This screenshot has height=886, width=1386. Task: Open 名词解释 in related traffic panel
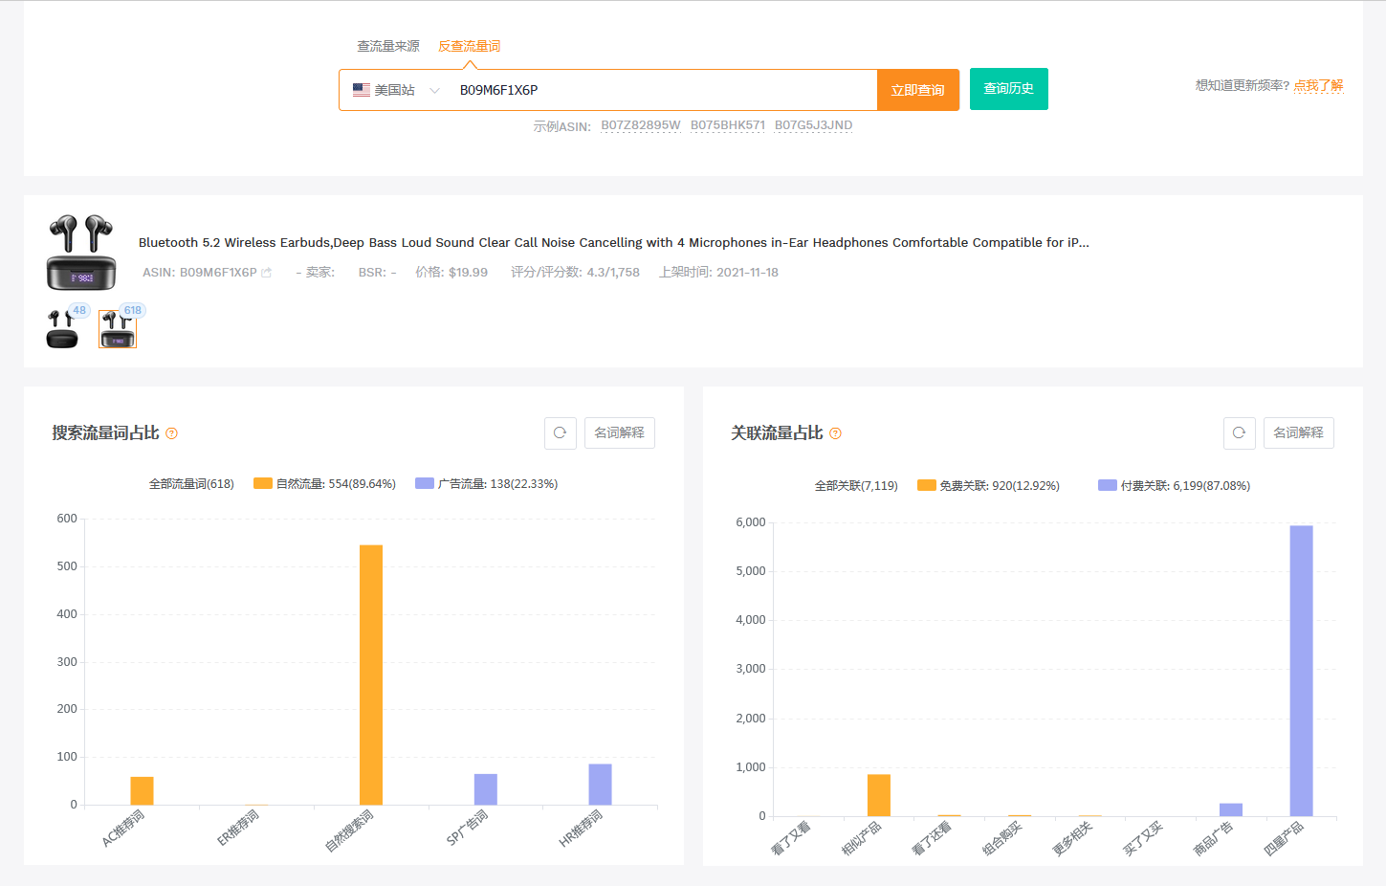click(1298, 433)
